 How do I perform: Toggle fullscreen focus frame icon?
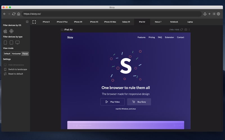[34, 22]
